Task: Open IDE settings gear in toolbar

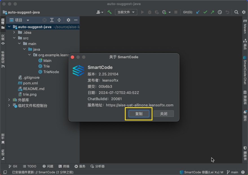Action: 244,12
